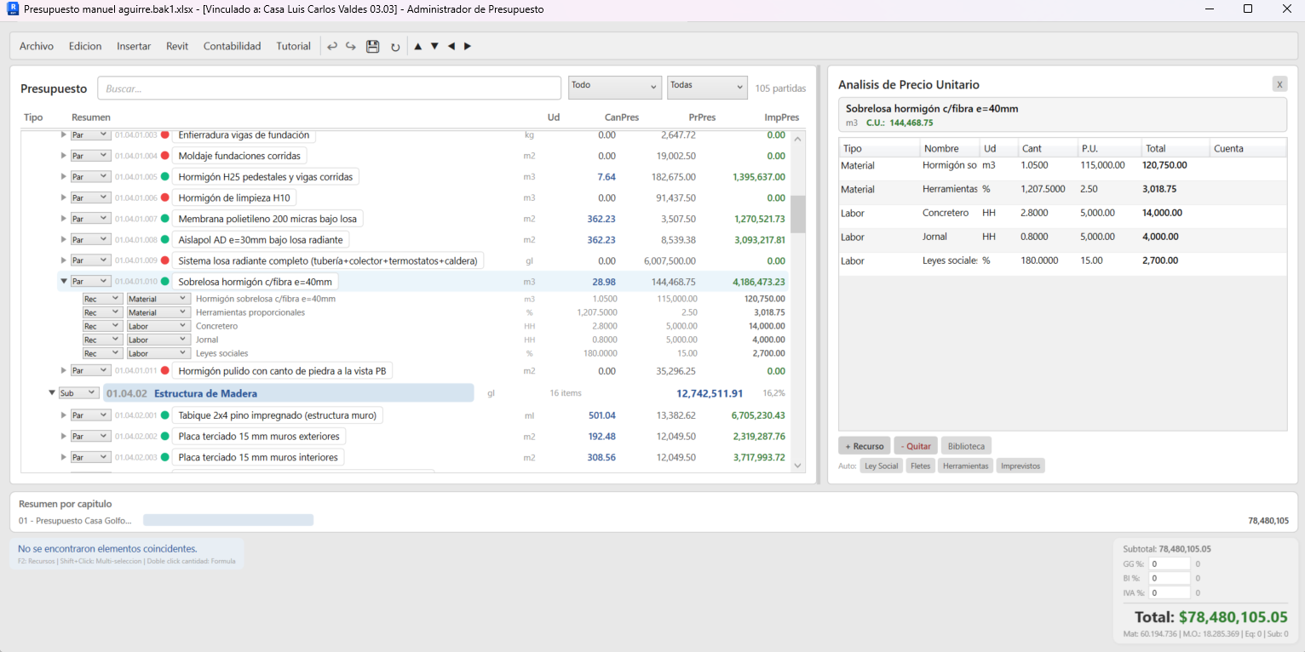Viewport: 1305px width, 652px height.
Task: Click the Ley Social auto button
Action: point(882,466)
